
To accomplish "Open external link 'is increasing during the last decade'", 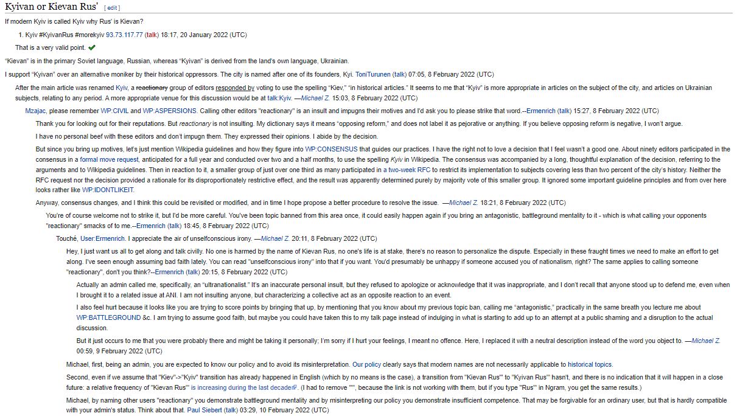I will [x=243, y=387].
